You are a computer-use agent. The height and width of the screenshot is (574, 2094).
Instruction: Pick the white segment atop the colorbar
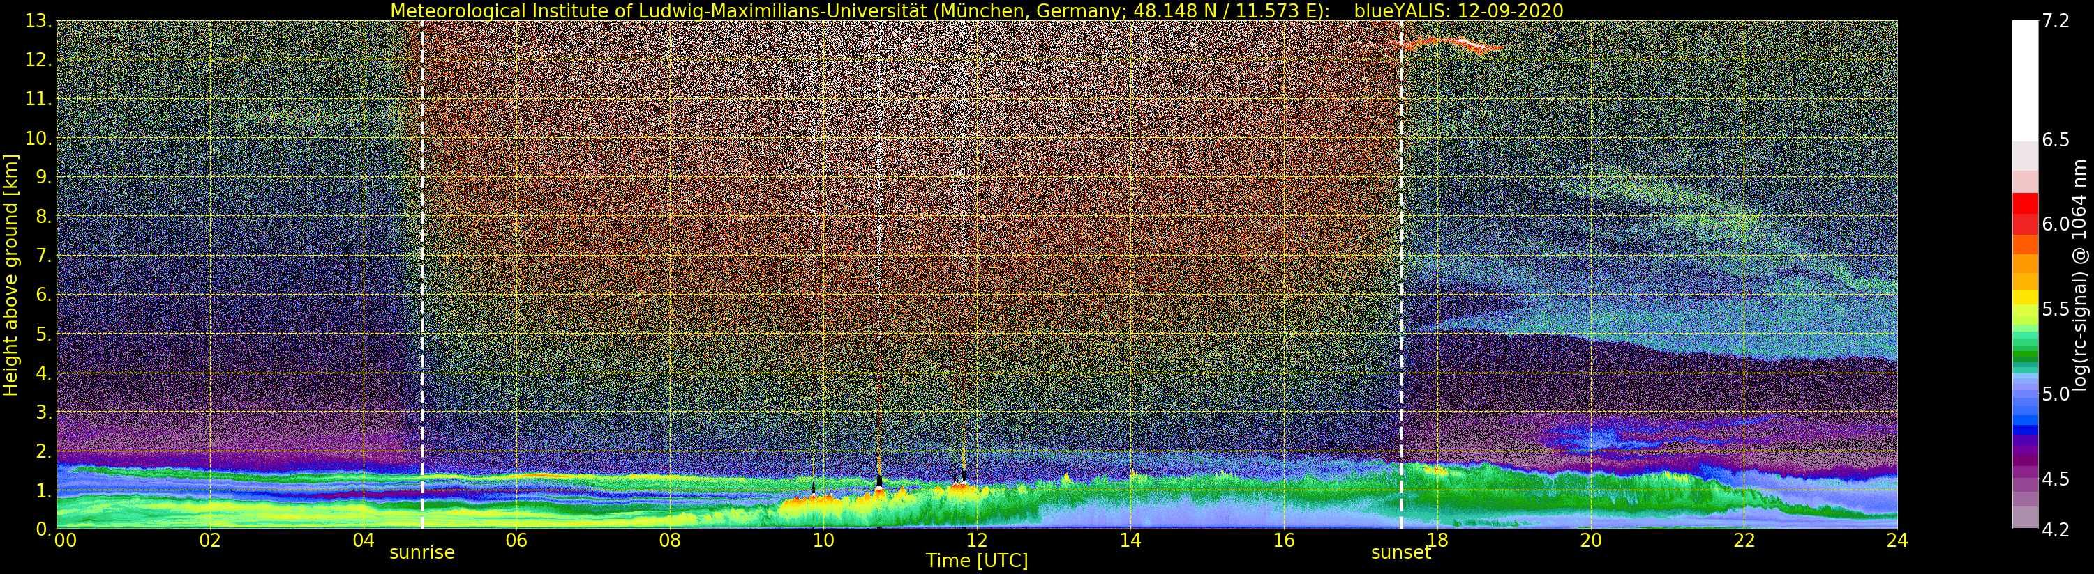pyautogui.click(x=2025, y=80)
